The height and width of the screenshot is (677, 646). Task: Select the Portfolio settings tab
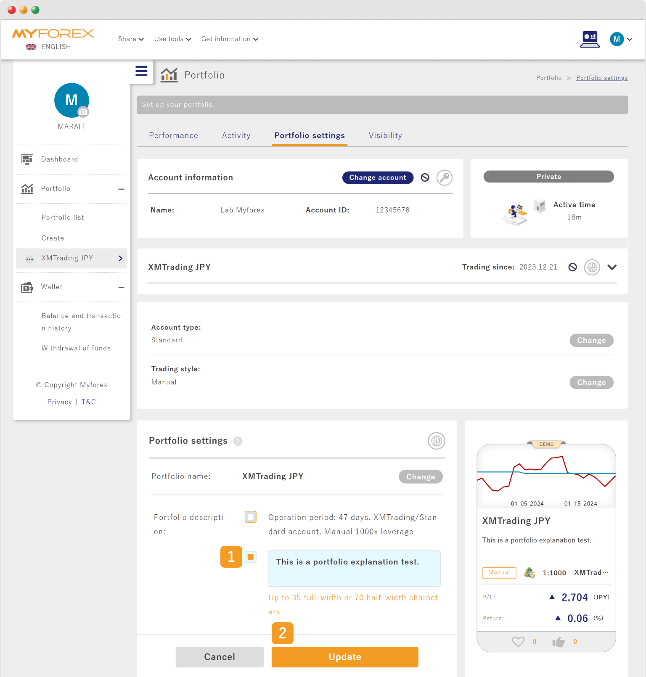click(310, 135)
